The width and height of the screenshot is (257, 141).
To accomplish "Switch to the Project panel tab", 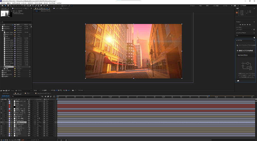I will [x=4, y=9].
